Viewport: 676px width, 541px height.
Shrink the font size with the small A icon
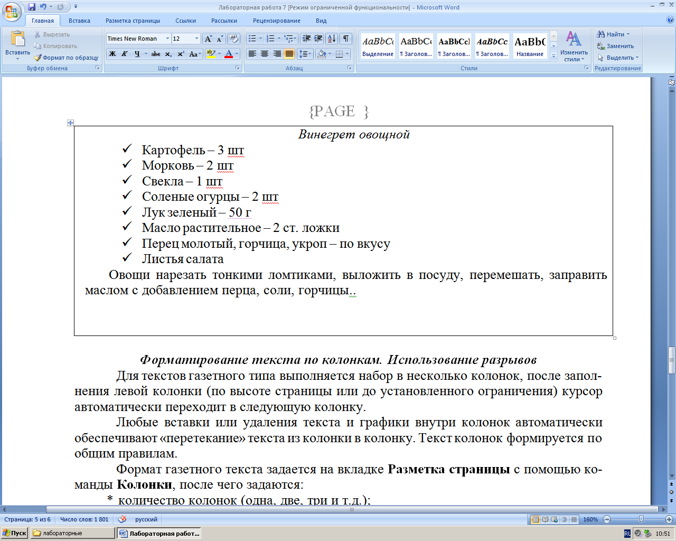point(220,39)
